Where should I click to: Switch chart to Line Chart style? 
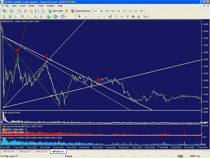pos(16,17)
